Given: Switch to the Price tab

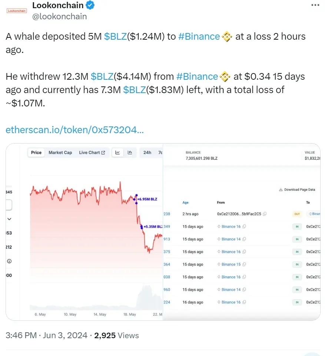Looking at the screenshot, I should click(36, 152).
